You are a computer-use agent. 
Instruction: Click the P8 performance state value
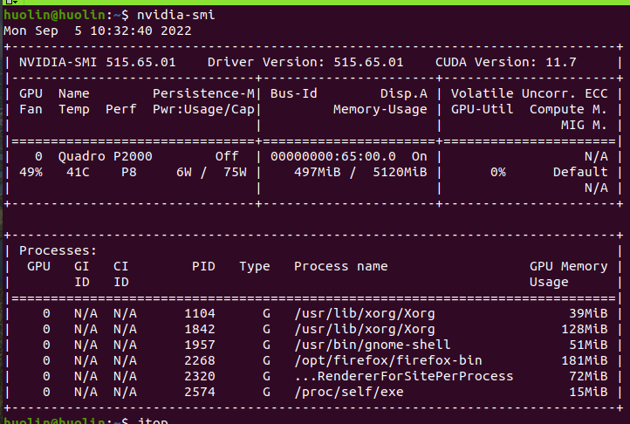120,172
